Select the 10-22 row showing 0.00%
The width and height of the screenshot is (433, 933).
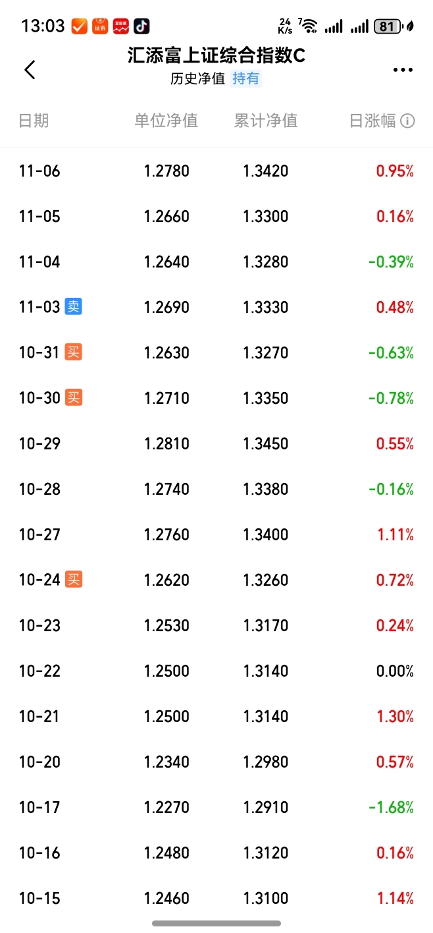[216, 671]
